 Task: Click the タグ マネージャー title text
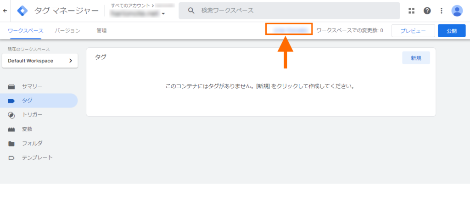(66, 11)
